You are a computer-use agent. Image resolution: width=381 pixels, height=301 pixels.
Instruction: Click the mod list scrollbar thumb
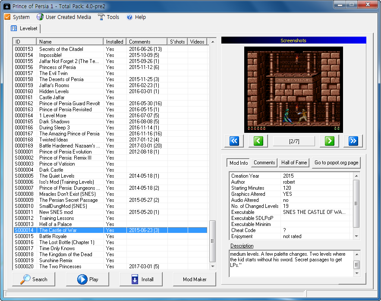tap(213, 241)
